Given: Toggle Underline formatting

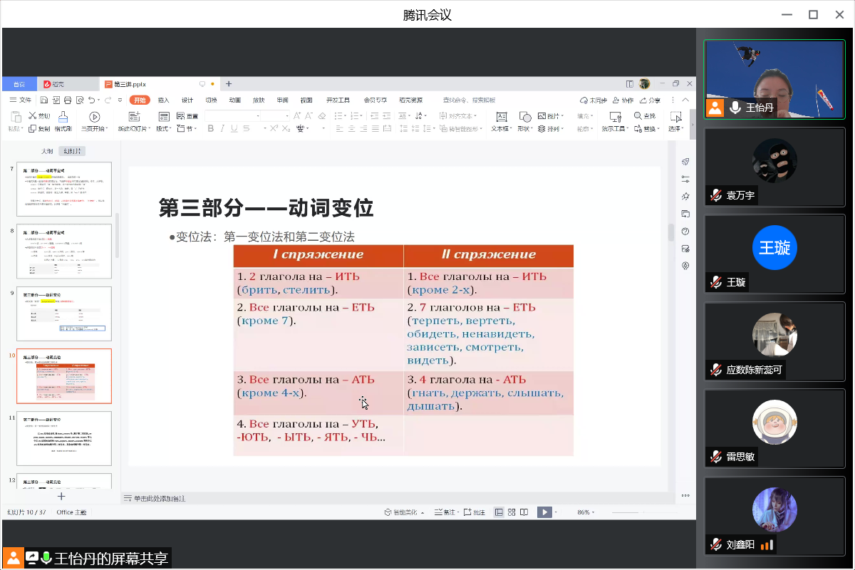Looking at the screenshot, I should [x=234, y=129].
